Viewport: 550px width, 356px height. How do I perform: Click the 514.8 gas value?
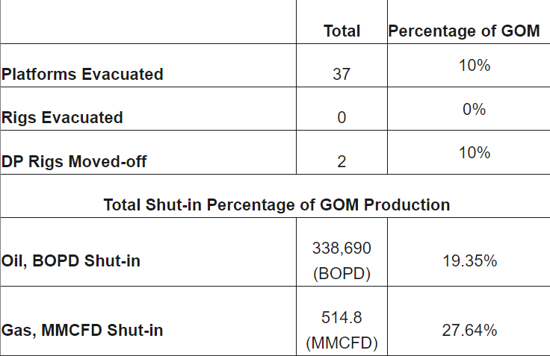(342, 316)
